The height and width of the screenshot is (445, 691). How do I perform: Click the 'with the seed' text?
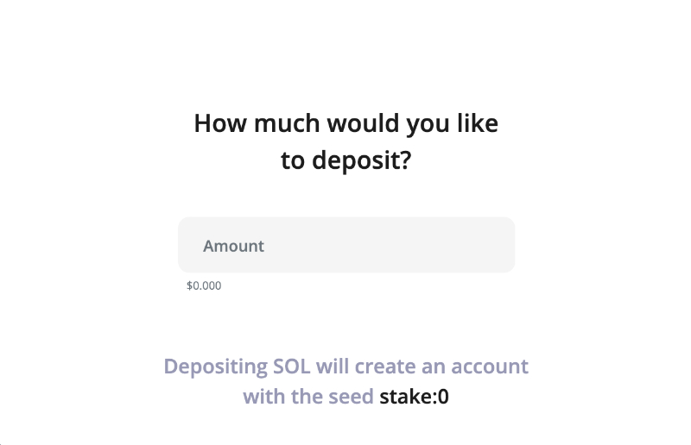coord(308,398)
